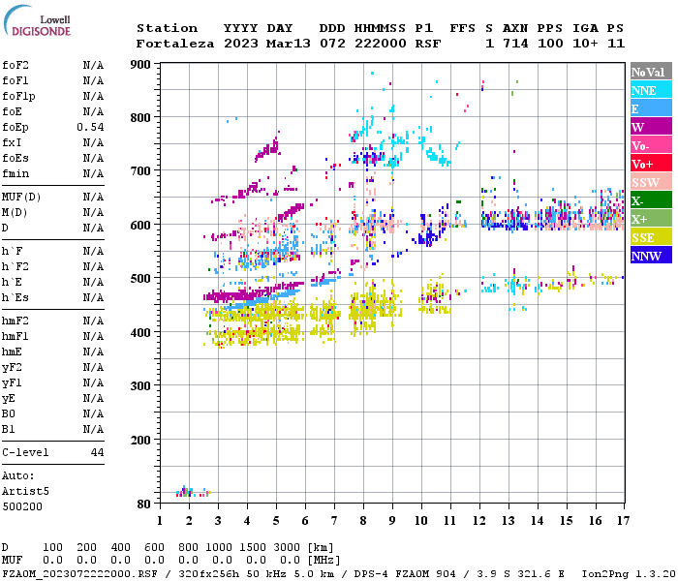Select the E blue legend swatch
The height and width of the screenshot is (581, 678).
pyautogui.click(x=651, y=108)
